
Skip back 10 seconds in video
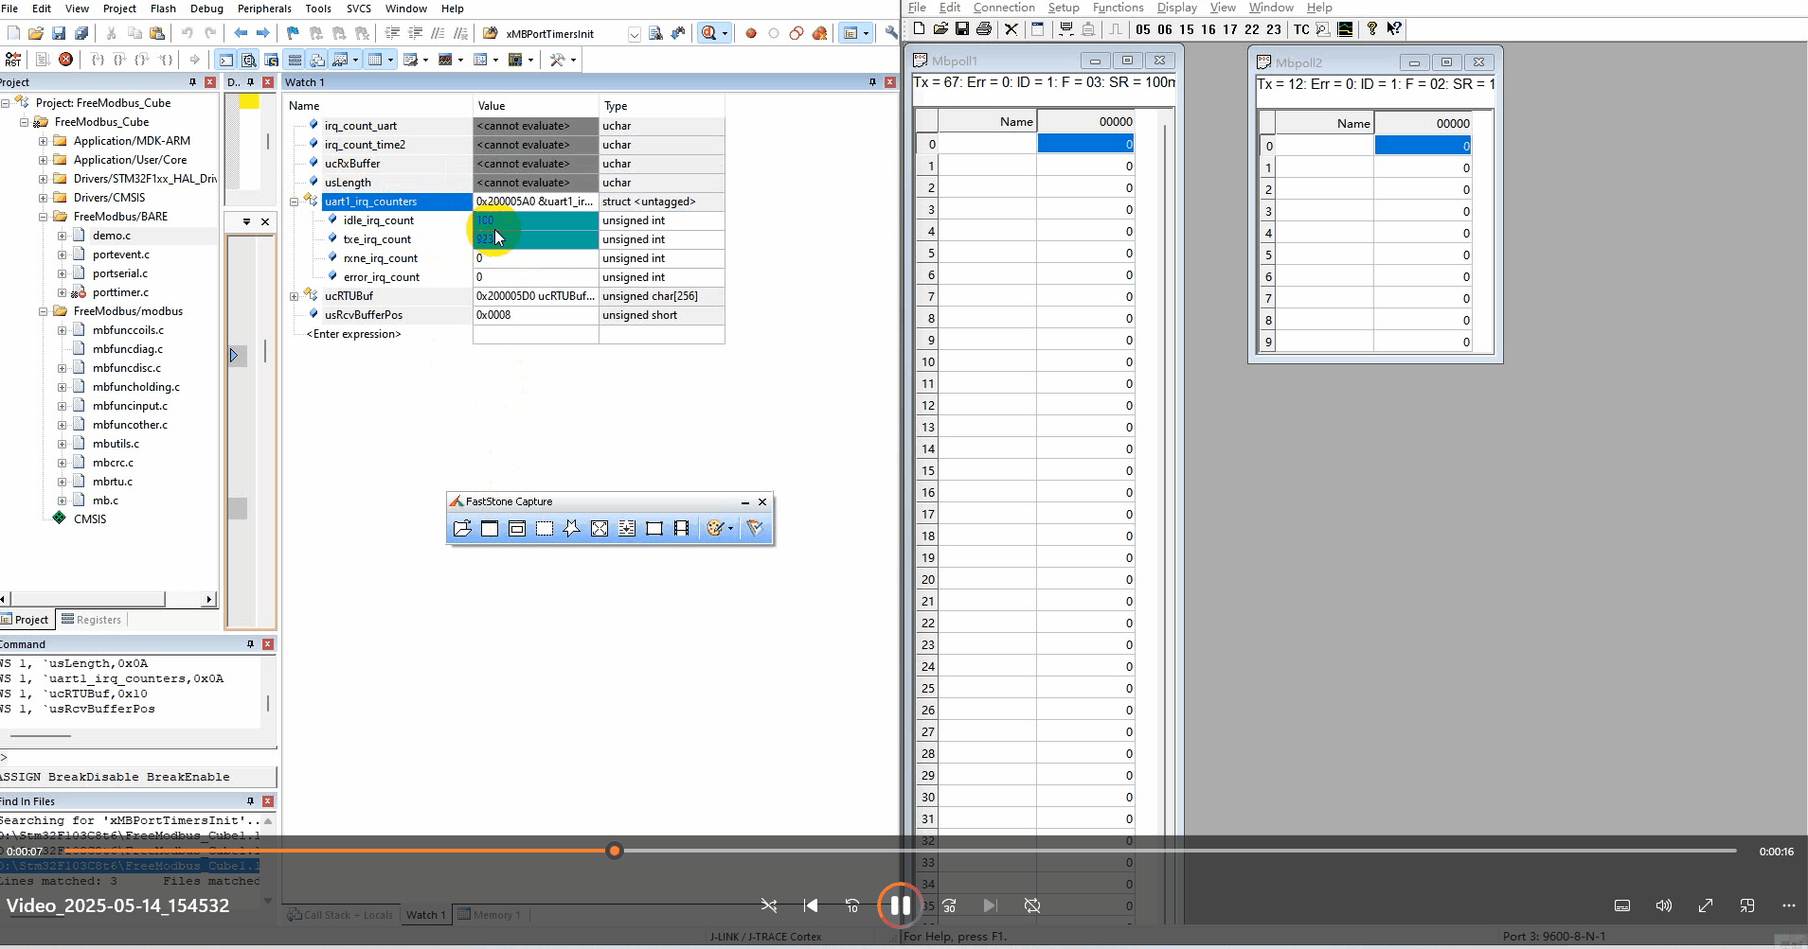pyautogui.click(x=852, y=905)
